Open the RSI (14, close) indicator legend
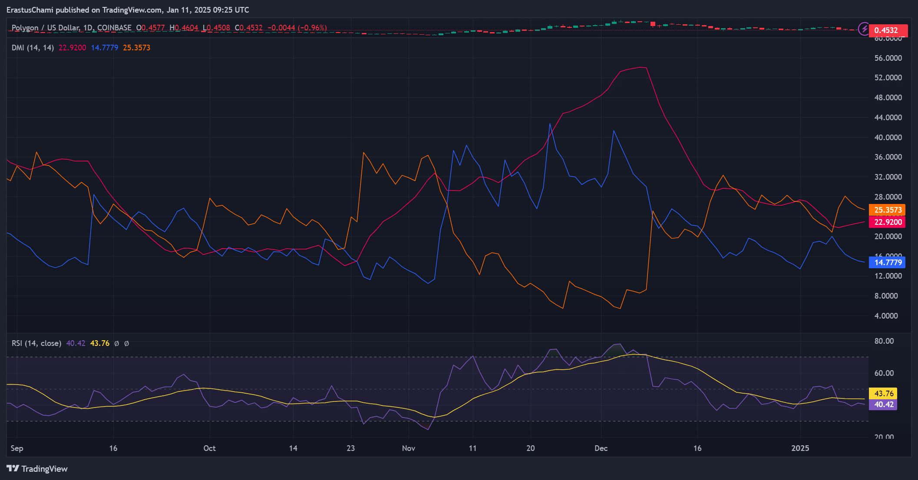The image size is (918, 480). point(36,343)
